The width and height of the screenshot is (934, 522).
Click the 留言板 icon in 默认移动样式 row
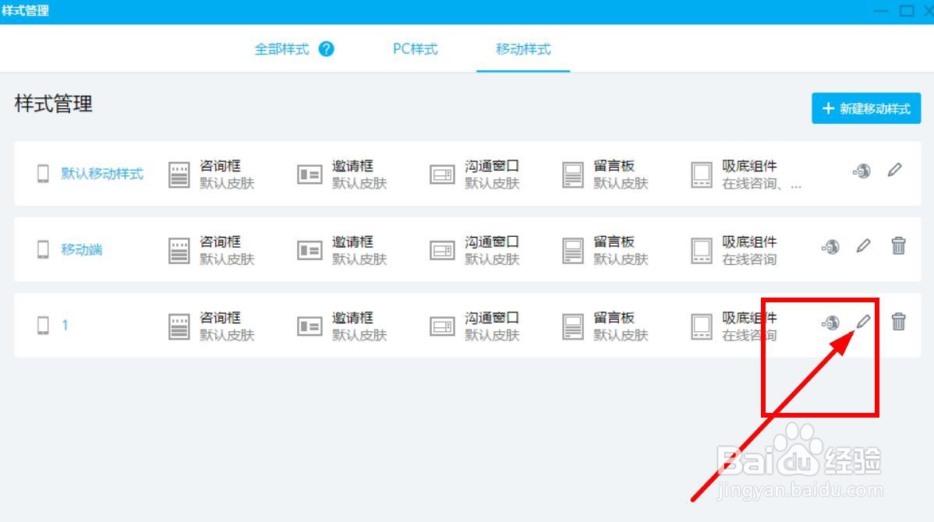click(573, 173)
